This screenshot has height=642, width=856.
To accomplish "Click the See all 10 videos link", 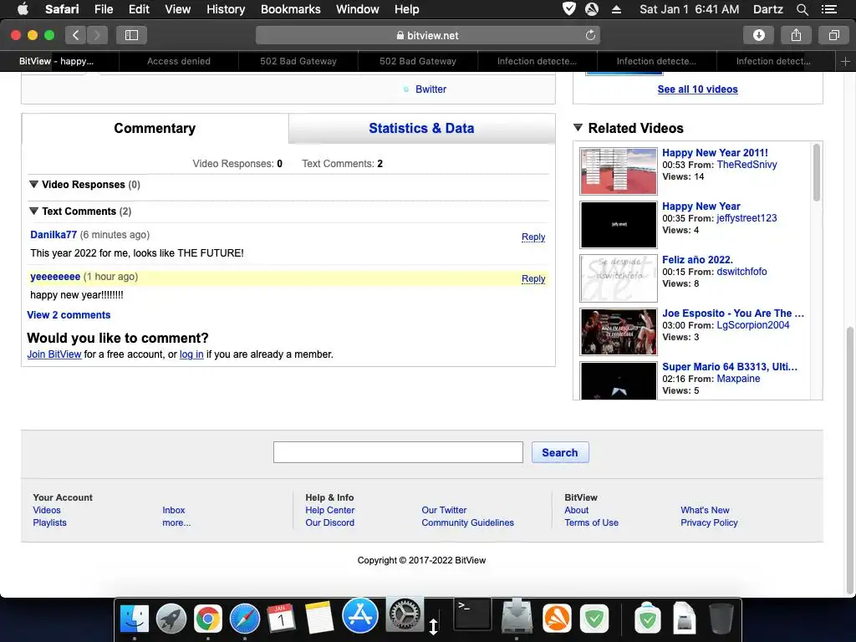I will pos(698,89).
